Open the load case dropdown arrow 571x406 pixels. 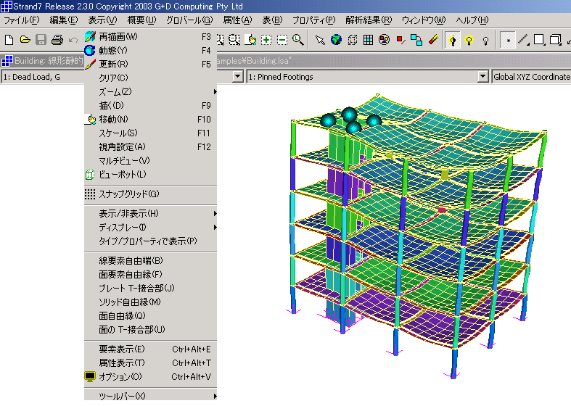click(237, 77)
